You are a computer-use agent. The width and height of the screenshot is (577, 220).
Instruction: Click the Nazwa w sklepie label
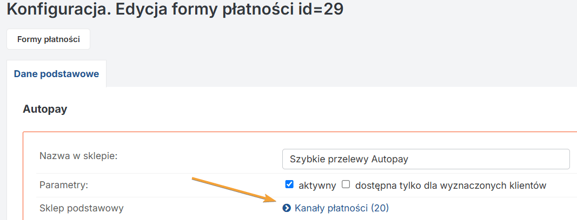tap(78, 156)
